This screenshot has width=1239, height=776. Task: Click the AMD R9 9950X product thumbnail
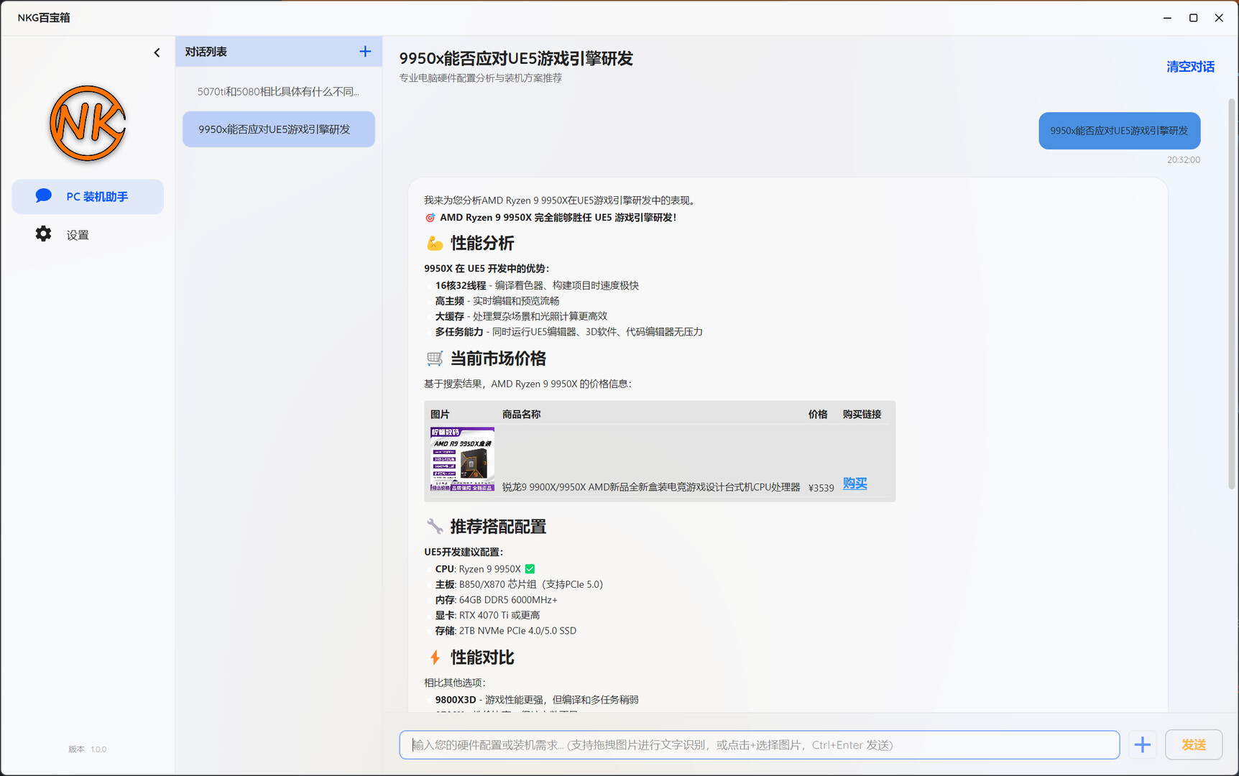click(462, 459)
